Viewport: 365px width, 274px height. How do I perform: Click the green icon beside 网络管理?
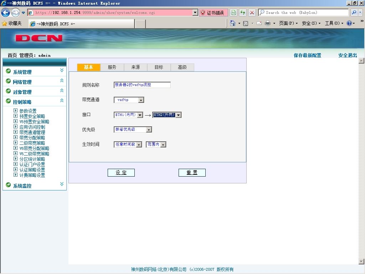coord(9,81)
